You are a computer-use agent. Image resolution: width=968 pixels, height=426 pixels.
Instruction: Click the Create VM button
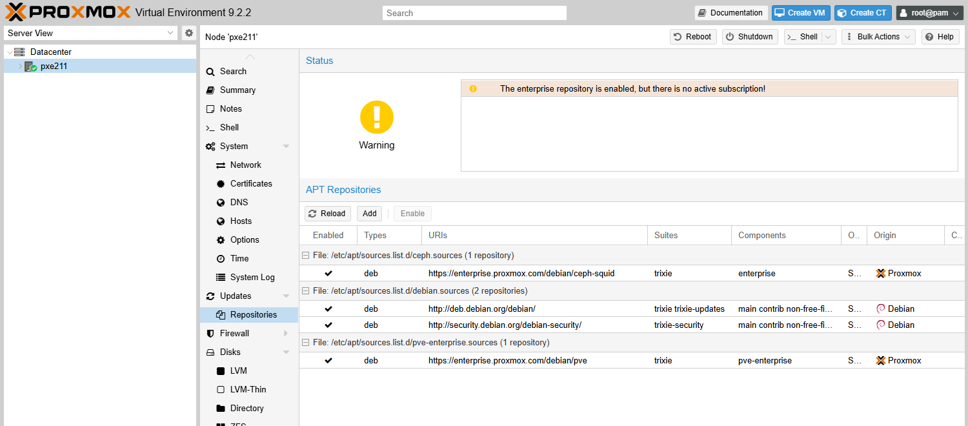[801, 13]
